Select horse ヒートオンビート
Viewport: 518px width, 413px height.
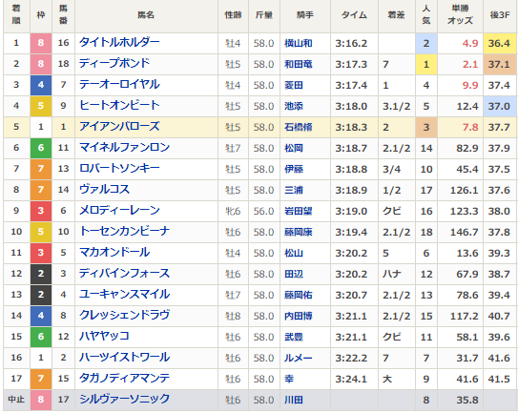(119, 105)
